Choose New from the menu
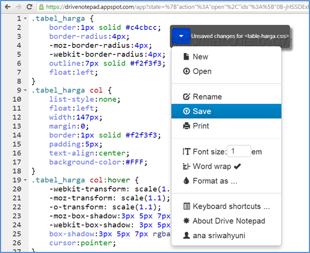Image resolution: width=310 pixels, height=253 pixels. coord(226,57)
